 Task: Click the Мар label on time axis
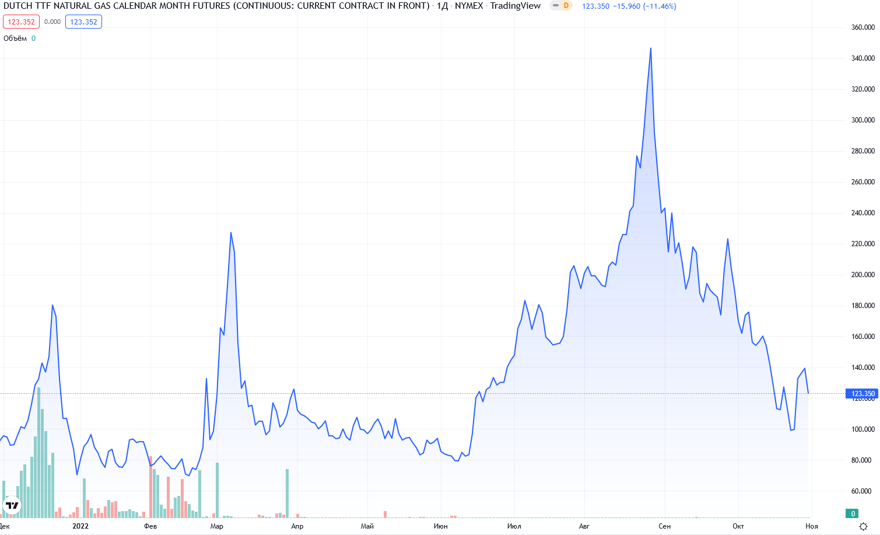point(216,526)
